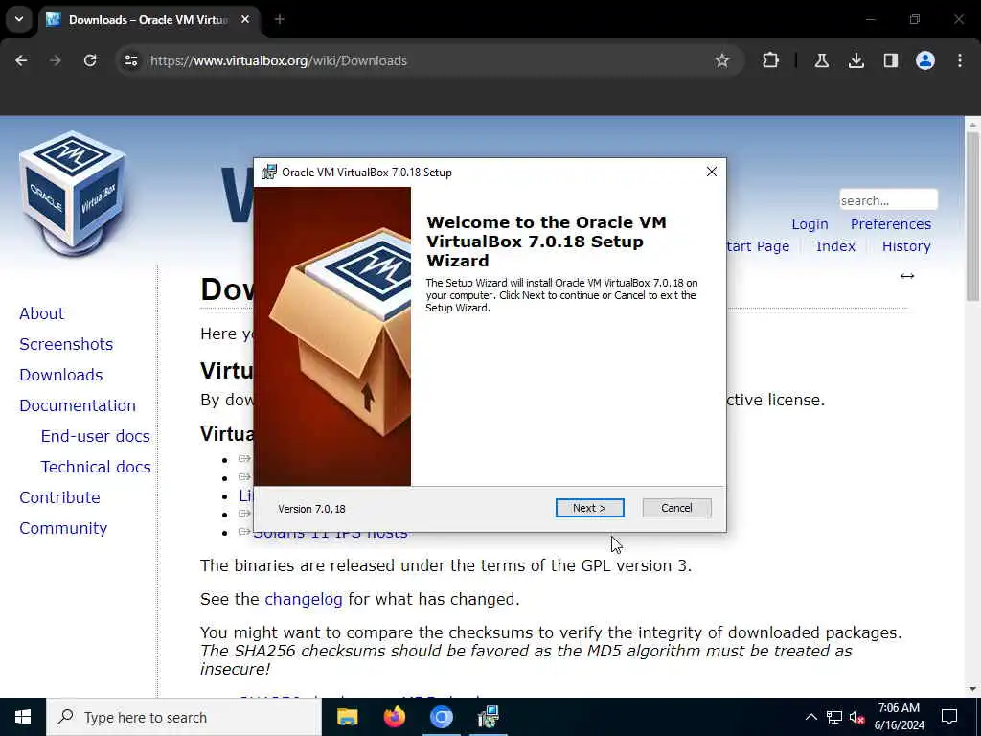Image resolution: width=981 pixels, height=736 pixels.
Task: Open Firefox from taskbar
Action: tap(394, 717)
